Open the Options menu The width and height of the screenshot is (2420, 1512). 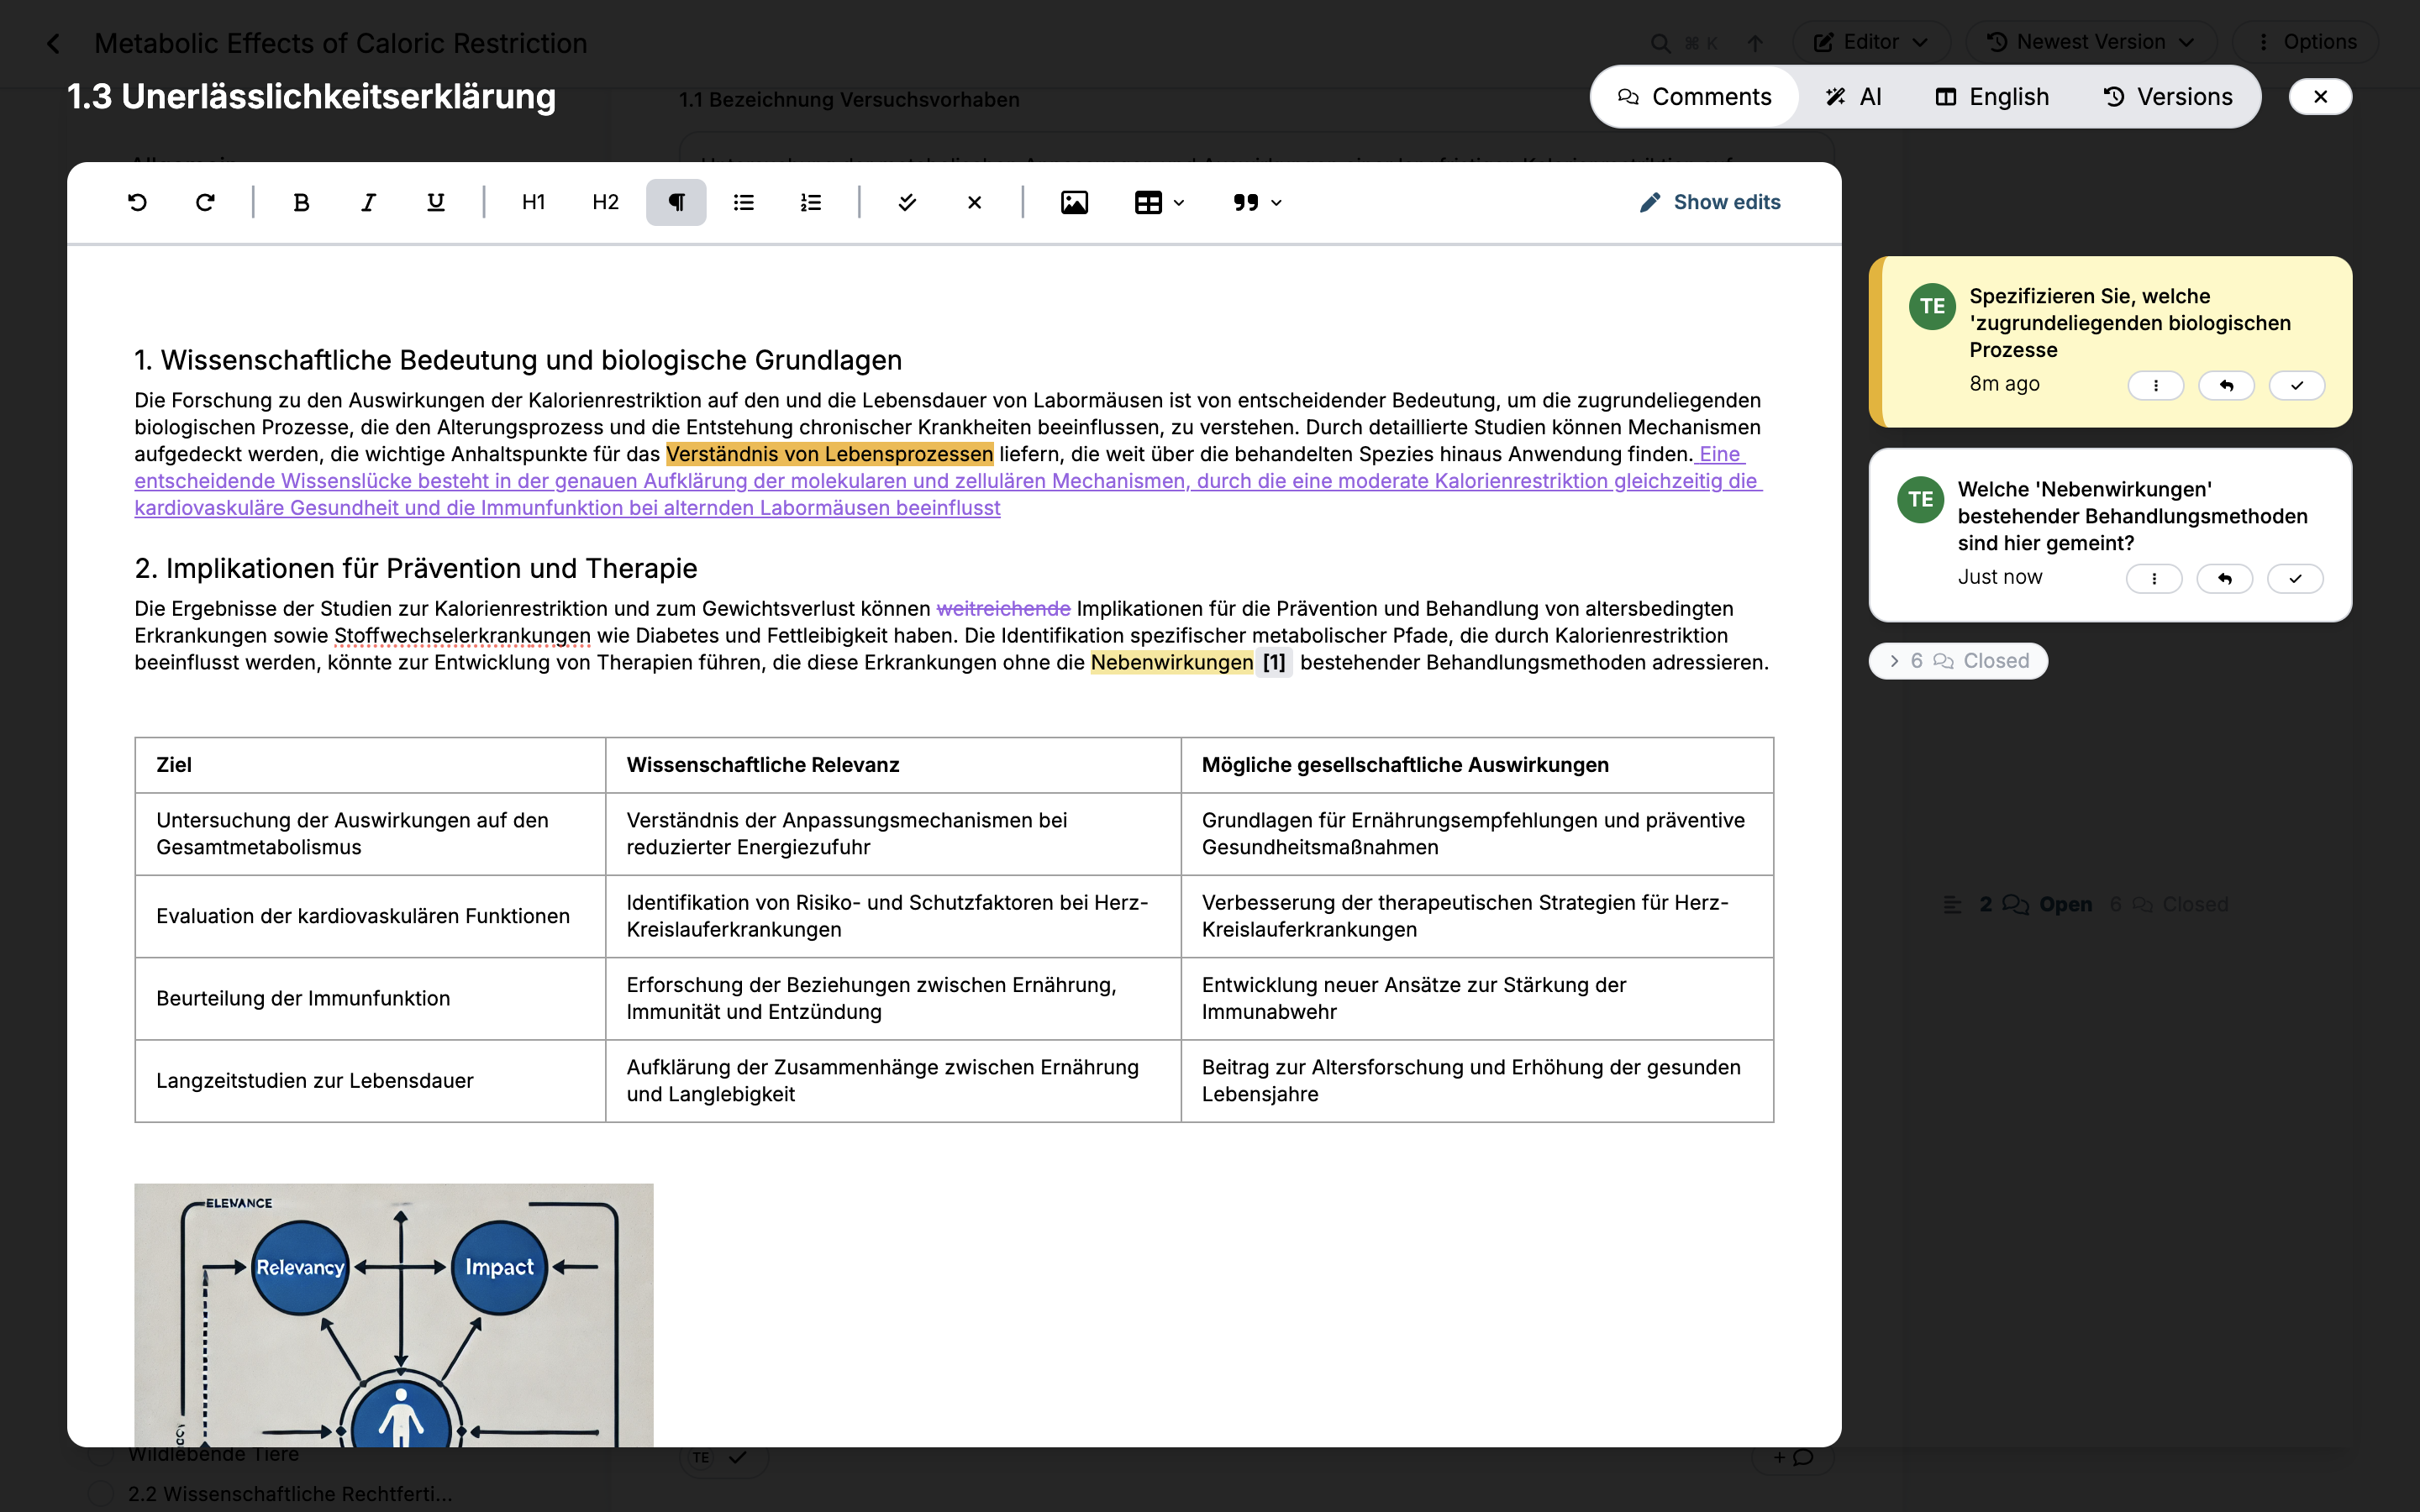[2306, 42]
